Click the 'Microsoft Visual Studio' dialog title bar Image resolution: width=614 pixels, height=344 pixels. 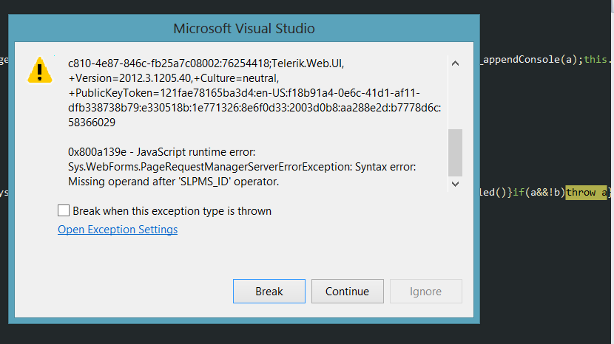tap(244, 29)
